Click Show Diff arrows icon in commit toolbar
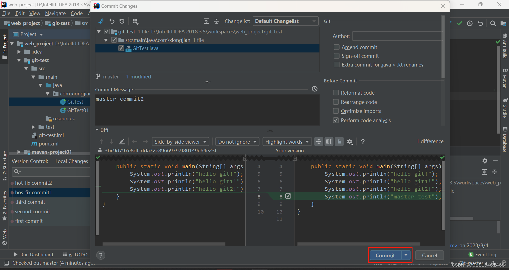This screenshot has width=509, height=270. pos(101,21)
